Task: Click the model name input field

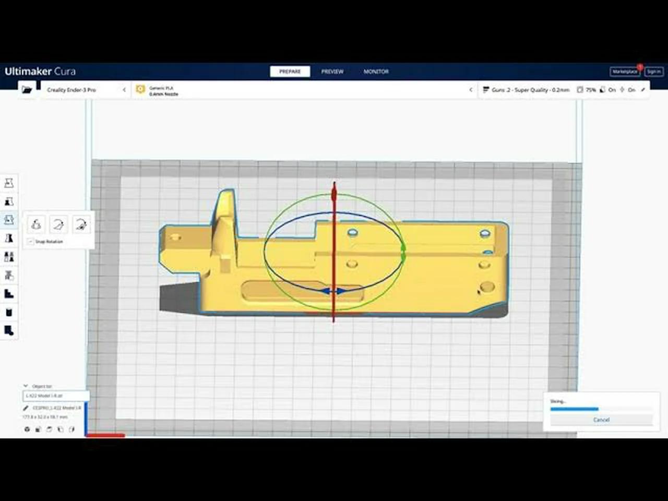Action: (x=56, y=396)
